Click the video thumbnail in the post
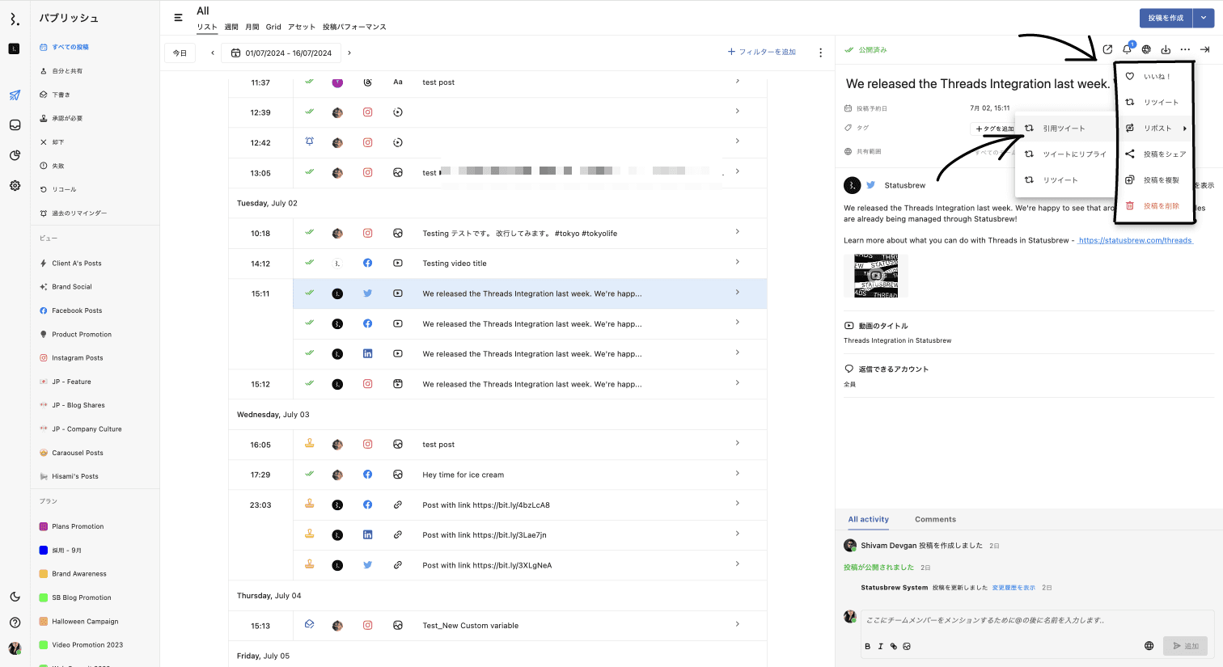The height and width of the screenshot is (667, 1223). point(876,276)
